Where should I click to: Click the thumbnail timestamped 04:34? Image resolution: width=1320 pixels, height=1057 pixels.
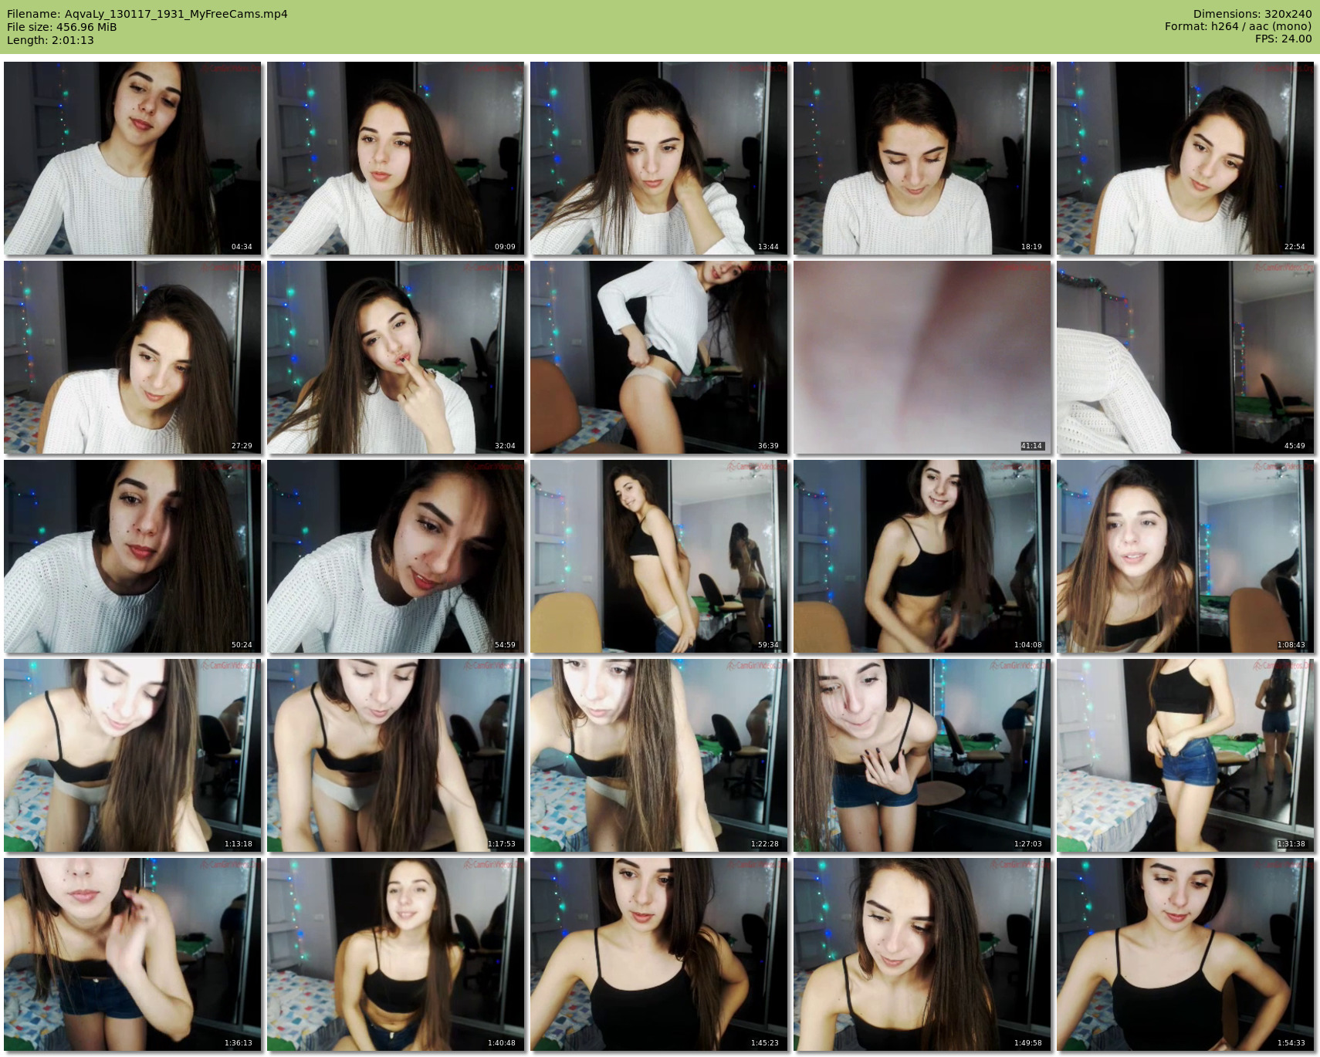click(x=133, y=158)
